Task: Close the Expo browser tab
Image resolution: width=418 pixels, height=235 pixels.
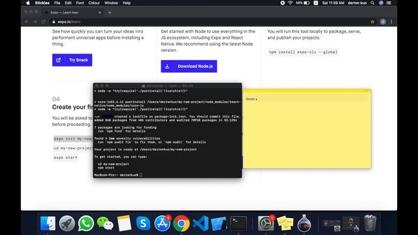Action: click(100, 12)
